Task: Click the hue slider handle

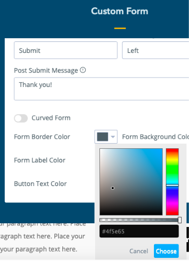Action: 172,185
